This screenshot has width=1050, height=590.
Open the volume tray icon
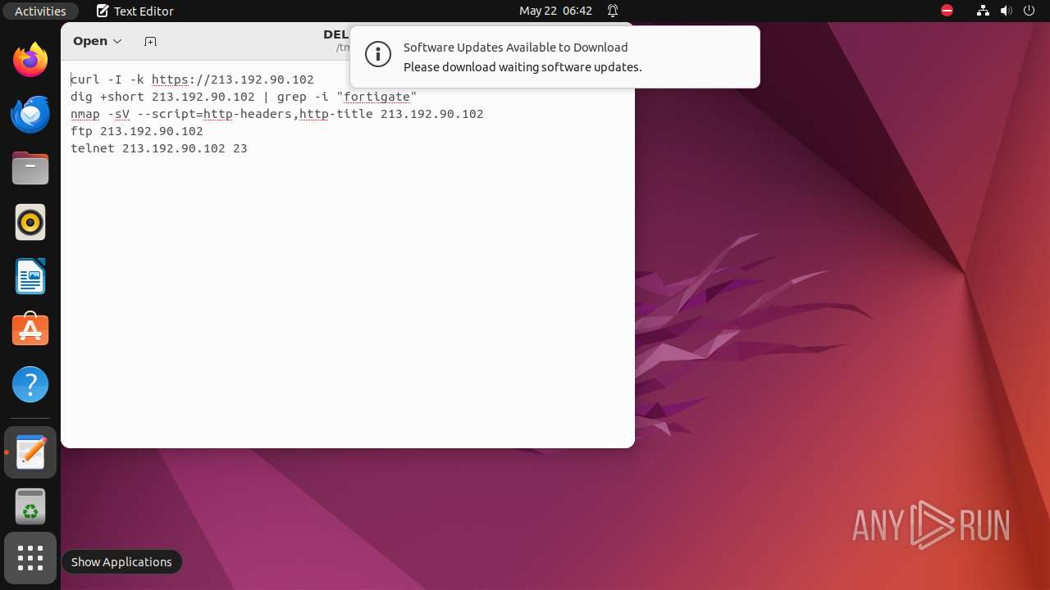[x=1007, y=11]
